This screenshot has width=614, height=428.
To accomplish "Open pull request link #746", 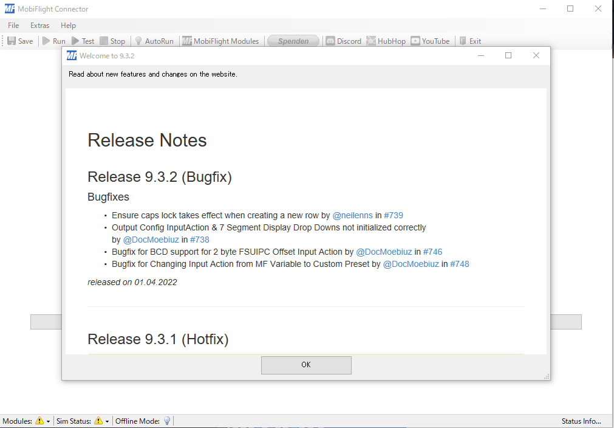I will (x=432, y=252).
